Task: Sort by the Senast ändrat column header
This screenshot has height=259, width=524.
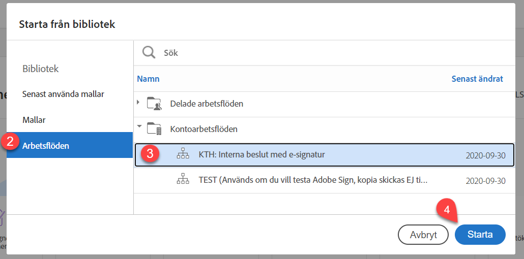Action: (x=477, y=79)
